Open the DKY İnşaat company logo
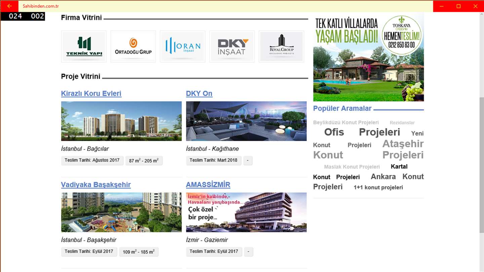The width and height of the screenshot is (484, 272). [x=232, y=46]
